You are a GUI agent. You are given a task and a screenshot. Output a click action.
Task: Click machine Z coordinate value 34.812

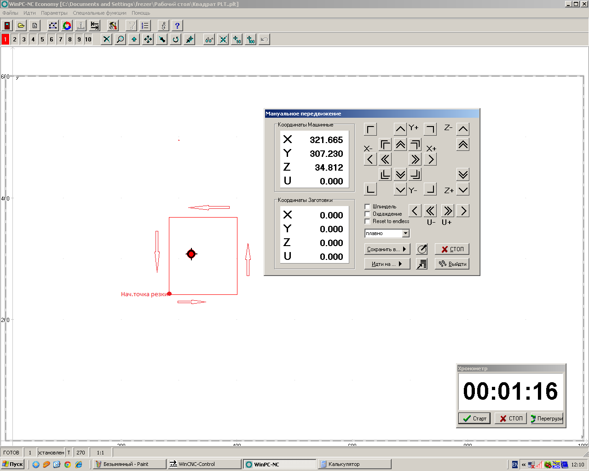(329, 167)
